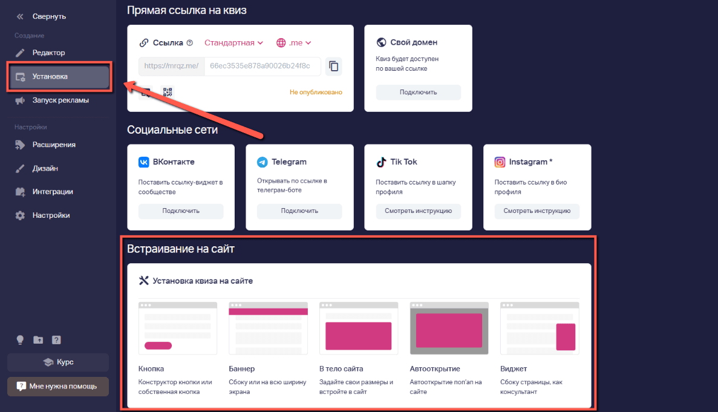Open the Интеграции section
This screenshot has height=412, width=718.
(44, 192)
